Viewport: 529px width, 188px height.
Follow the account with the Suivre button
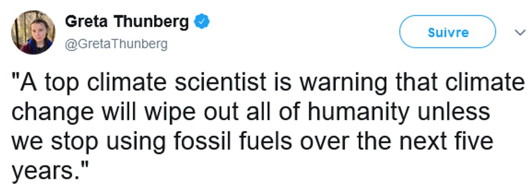[x=448, y=32]
